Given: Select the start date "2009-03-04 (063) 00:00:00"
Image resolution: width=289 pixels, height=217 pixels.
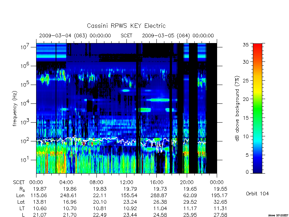Looking at the screenshot, I should coord(75,35).
